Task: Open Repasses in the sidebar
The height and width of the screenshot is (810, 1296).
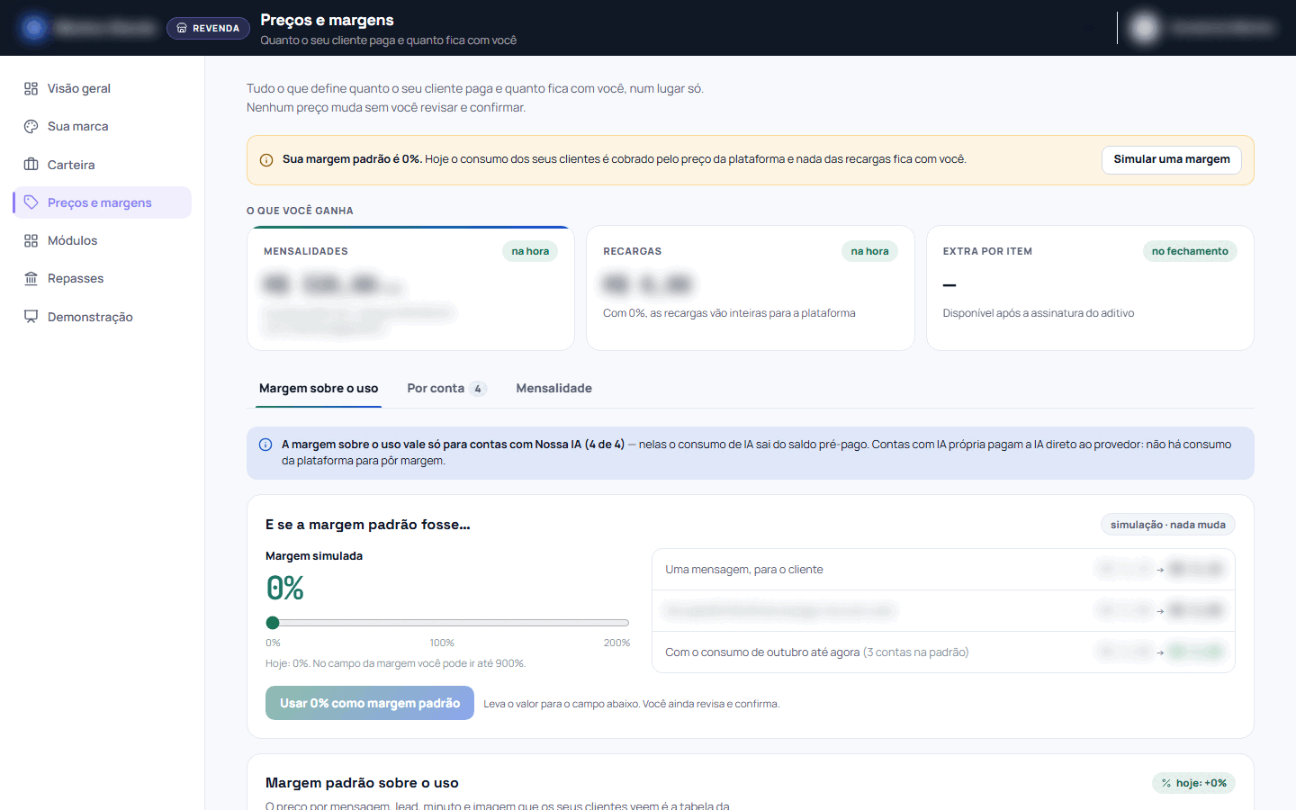Action: (103, 279)
